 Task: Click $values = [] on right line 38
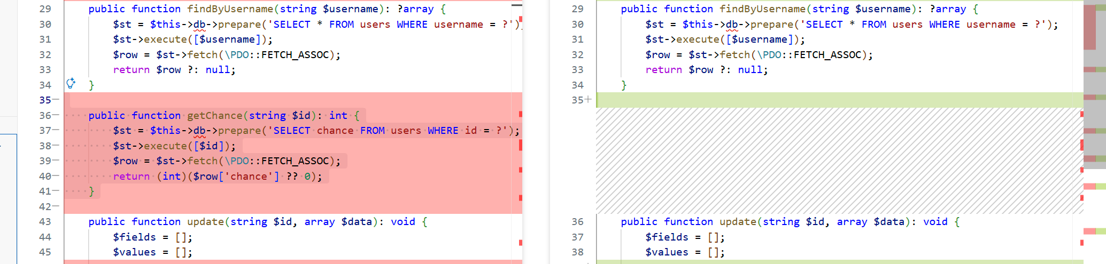click(685, 252)
